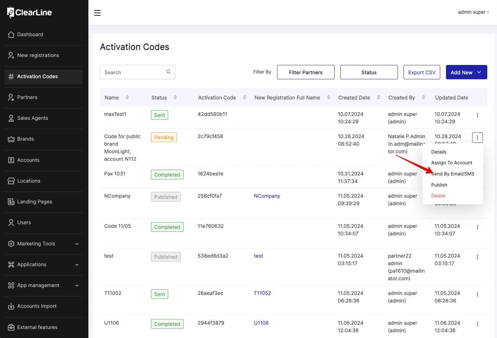Image resolution: width=497 pixels, height=338 pixels.
Task: Click Sent badge for maxTest1
Action: [160, 115]
